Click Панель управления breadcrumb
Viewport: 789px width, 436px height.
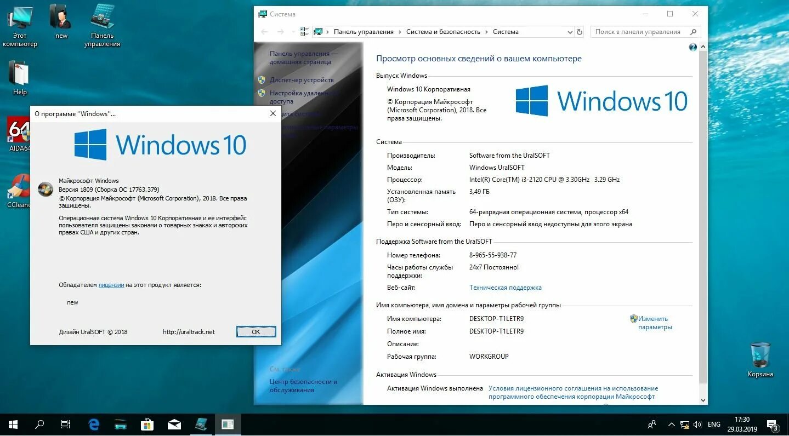364,32
